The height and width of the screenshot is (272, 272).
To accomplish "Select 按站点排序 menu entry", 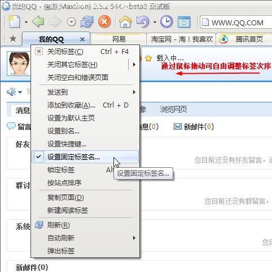I will tap(85, 182).
